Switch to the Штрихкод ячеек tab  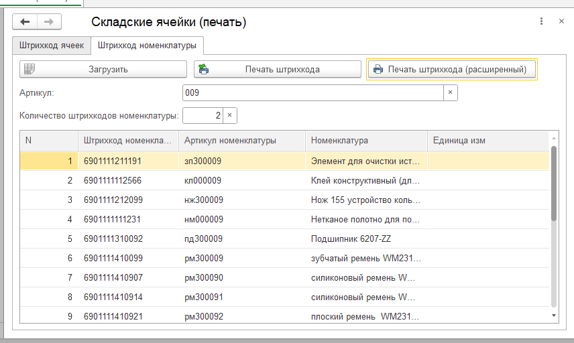(52, 46)
